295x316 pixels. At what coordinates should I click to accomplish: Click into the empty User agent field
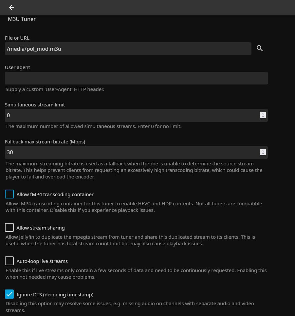pos(136,78)
